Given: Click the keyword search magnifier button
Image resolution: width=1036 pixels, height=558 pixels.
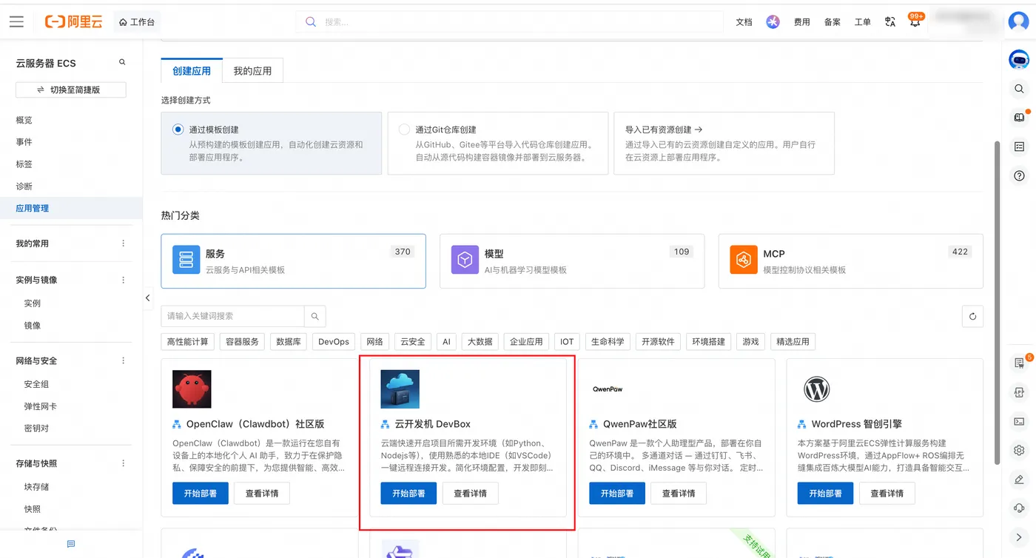Looking at the screenshot, I should tap(314, 316).
